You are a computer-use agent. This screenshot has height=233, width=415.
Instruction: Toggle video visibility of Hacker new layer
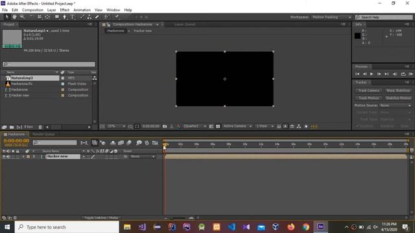click(4, 157)
